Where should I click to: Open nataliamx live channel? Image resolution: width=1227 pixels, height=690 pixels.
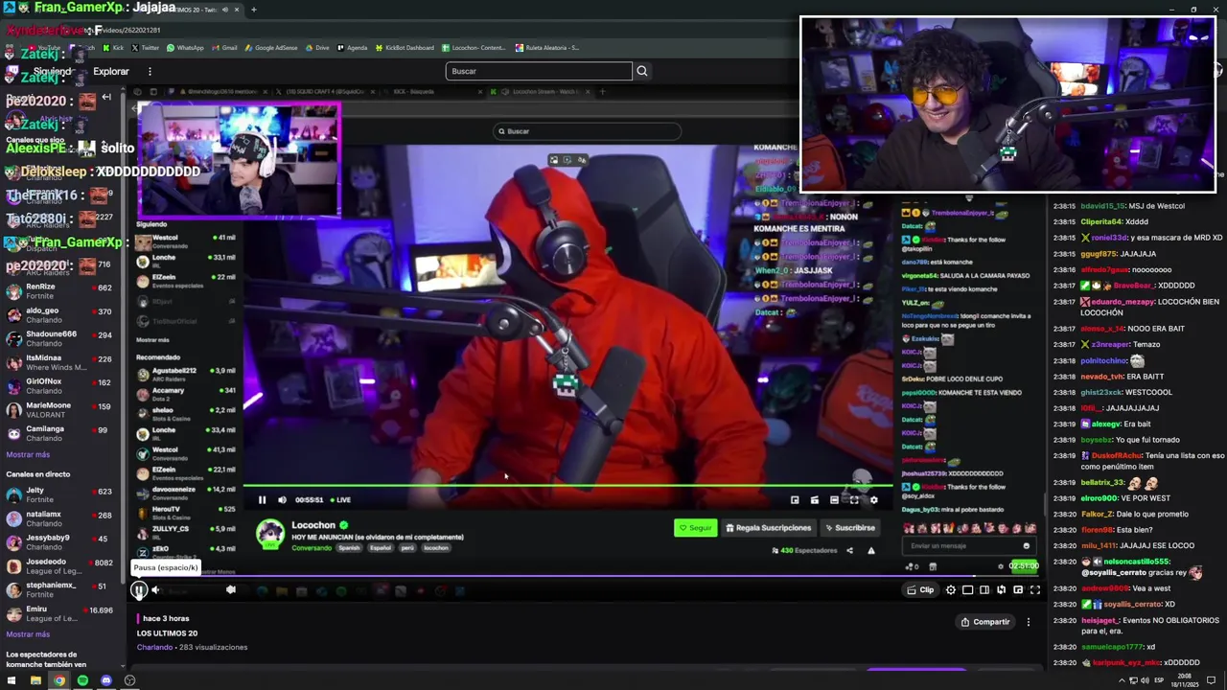click(x=59, y=518)
